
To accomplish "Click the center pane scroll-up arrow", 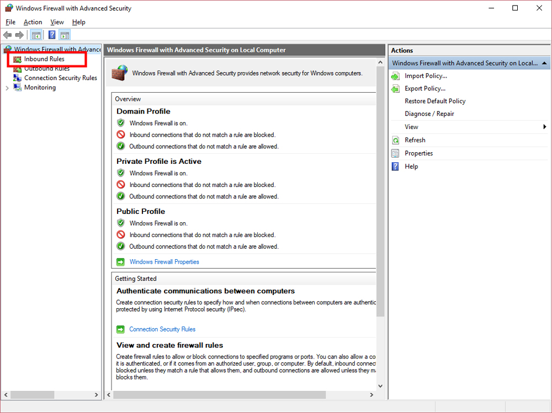I will pyautogui.click(x=380, y=62).
